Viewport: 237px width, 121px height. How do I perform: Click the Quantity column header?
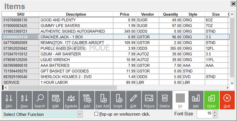point(170,14)
